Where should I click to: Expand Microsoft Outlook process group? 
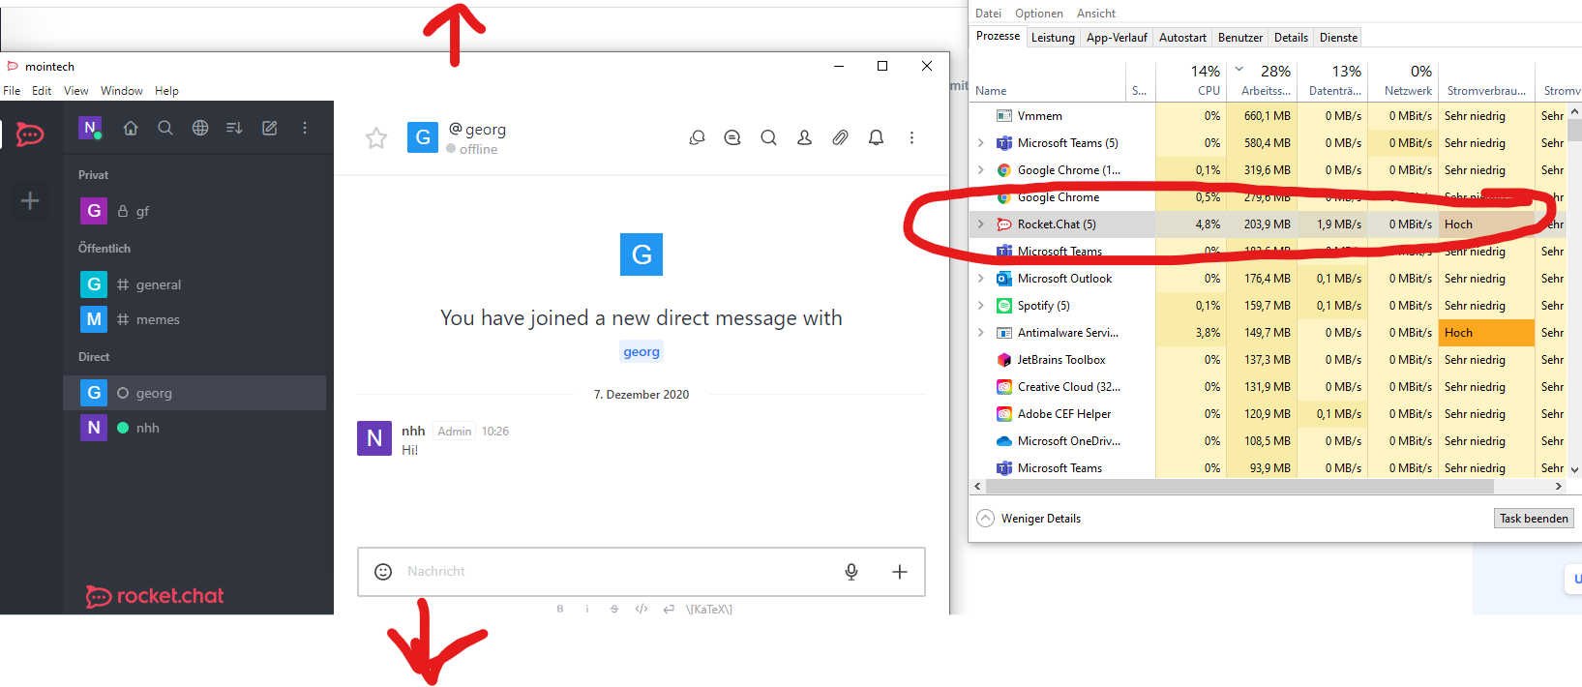(x=980, y=279)
